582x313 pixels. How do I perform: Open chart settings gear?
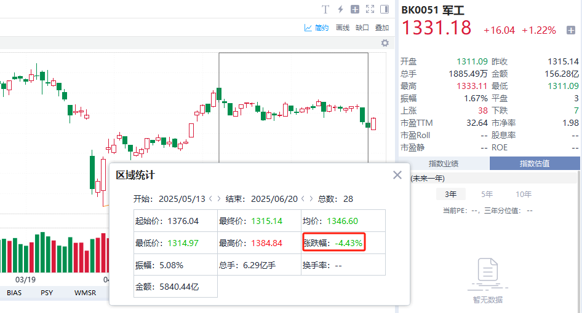385,43
